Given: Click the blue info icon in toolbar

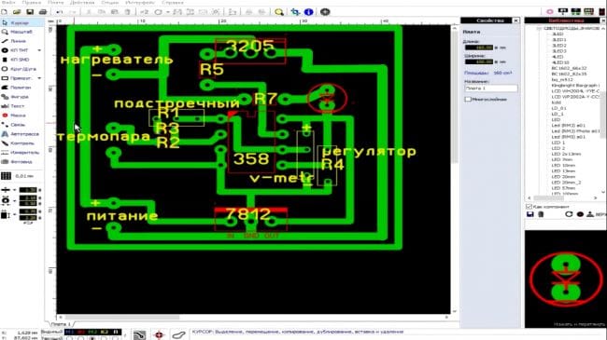Looking at the screenshot, I should pos(308,12).
